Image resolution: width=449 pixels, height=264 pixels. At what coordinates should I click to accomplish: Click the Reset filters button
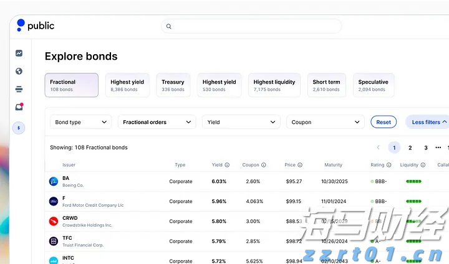click(x=384, y=122)
